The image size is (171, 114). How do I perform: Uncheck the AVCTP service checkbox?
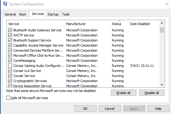coord(10,35)
